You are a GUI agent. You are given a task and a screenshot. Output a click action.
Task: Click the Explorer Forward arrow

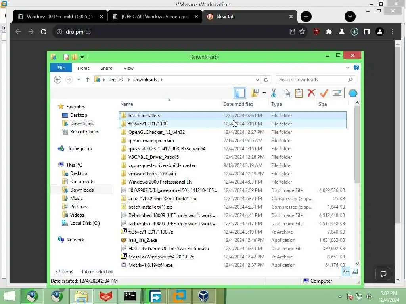[69, 79]
